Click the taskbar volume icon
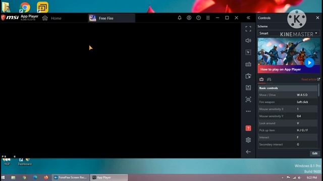Screen dimensions: 323x181 [x=300, y=177]
